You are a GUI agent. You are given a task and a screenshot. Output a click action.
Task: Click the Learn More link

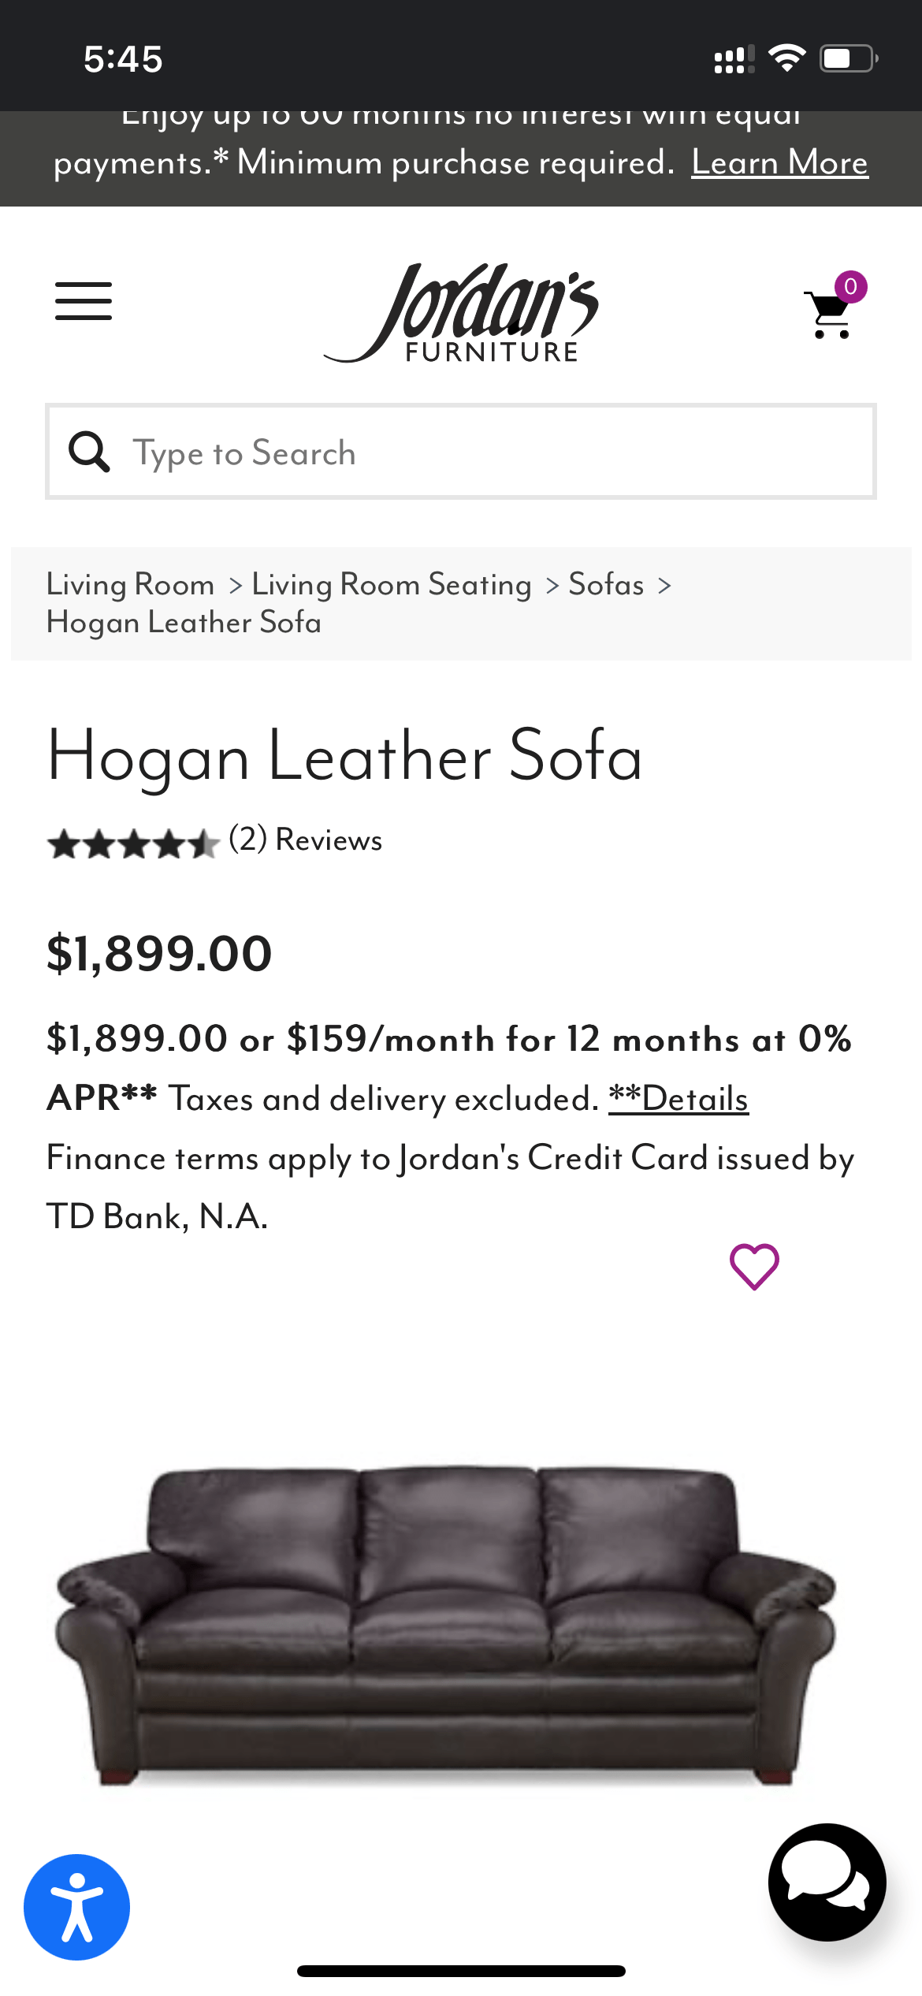(779, 162)
